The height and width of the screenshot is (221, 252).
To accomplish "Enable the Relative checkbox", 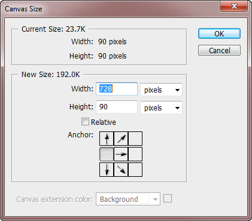I will click(85, 122).
